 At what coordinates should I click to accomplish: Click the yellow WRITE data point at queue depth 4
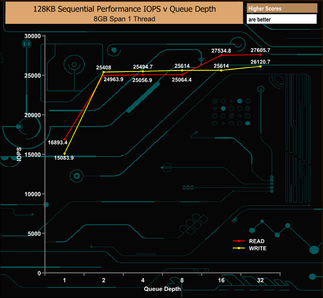pyautogui.click(x=143, y=72)
